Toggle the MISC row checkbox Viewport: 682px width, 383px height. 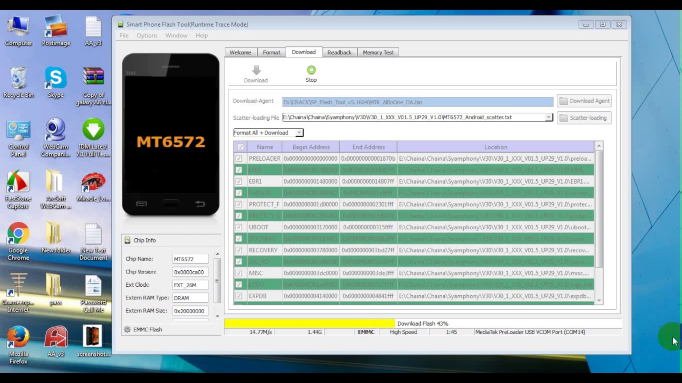[239, 273]
